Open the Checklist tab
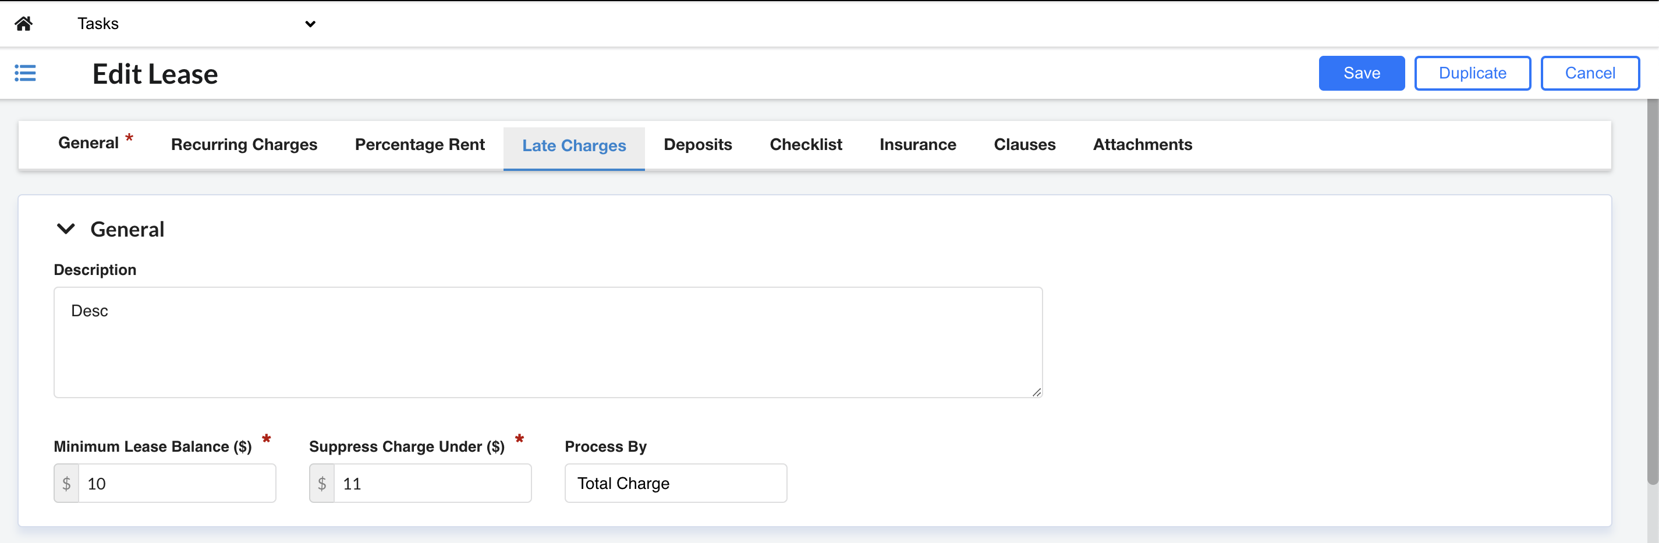The image size is (1659, 543). 806,145
